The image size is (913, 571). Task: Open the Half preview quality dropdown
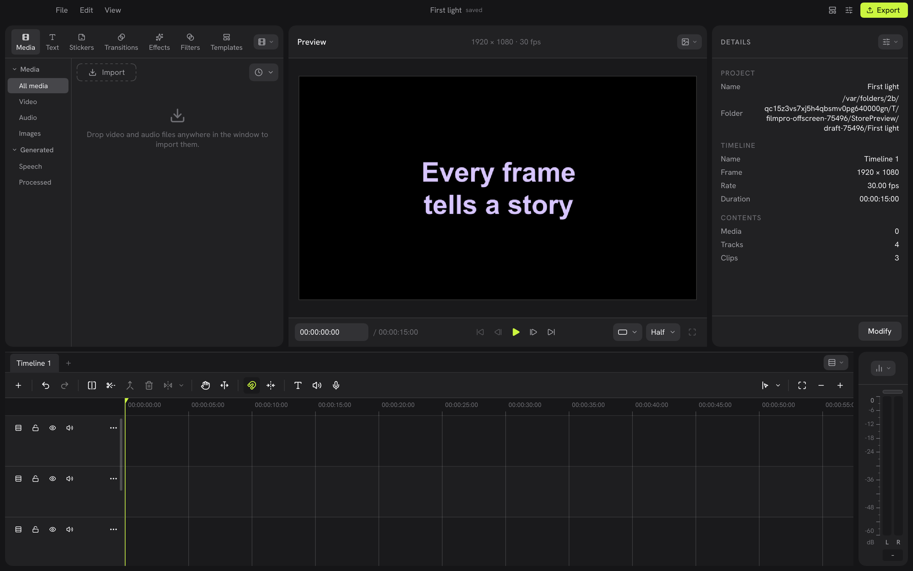pos(663,332)
